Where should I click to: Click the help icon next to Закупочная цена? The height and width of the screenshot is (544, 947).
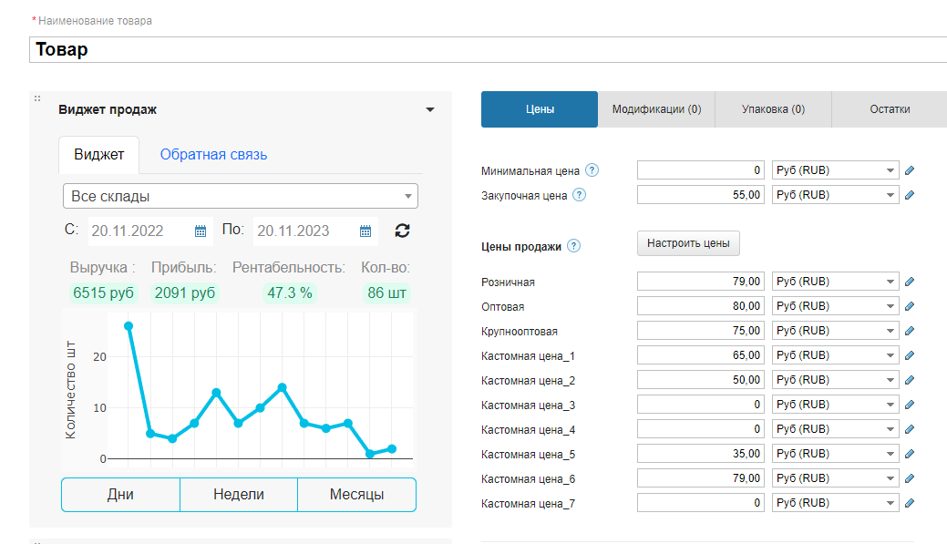point(580,195)
